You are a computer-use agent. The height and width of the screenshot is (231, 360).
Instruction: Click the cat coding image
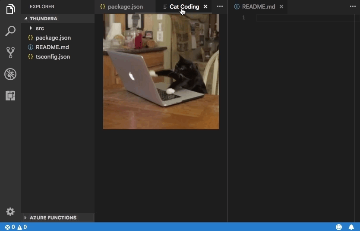tap(161, 72)
